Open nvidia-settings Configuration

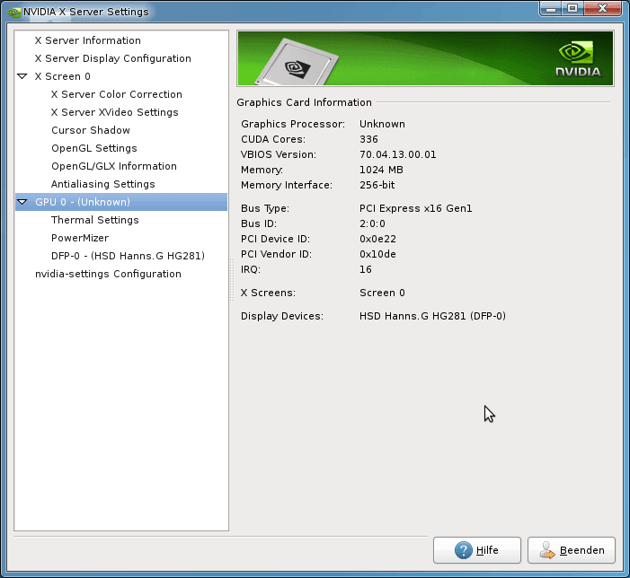point(108,274)
